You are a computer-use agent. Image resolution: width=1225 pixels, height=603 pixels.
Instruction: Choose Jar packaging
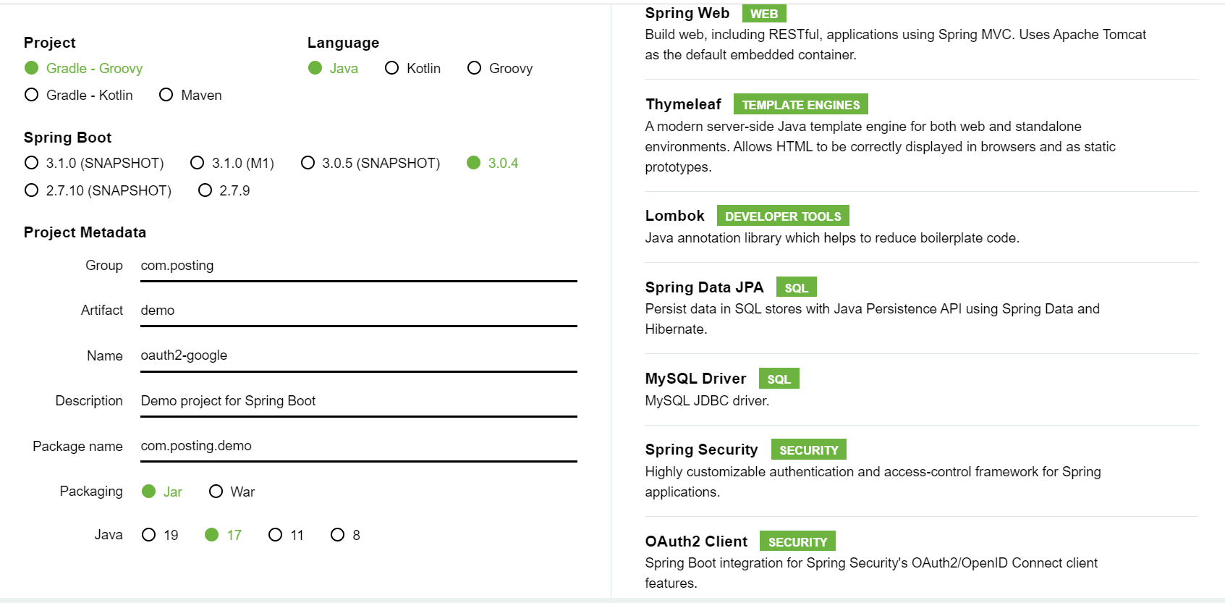coord(162,492)
